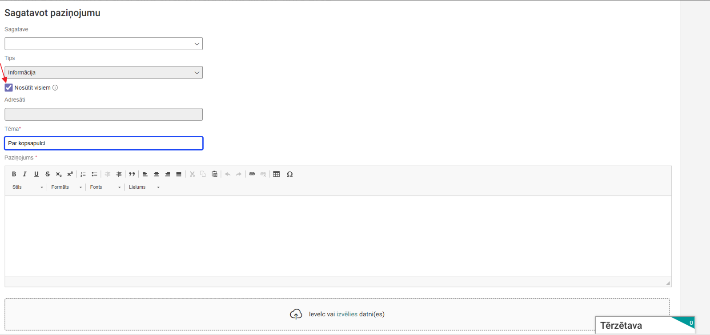Insert a table in the editor
Screen dimensions: 710x335
tap(277, 174)
